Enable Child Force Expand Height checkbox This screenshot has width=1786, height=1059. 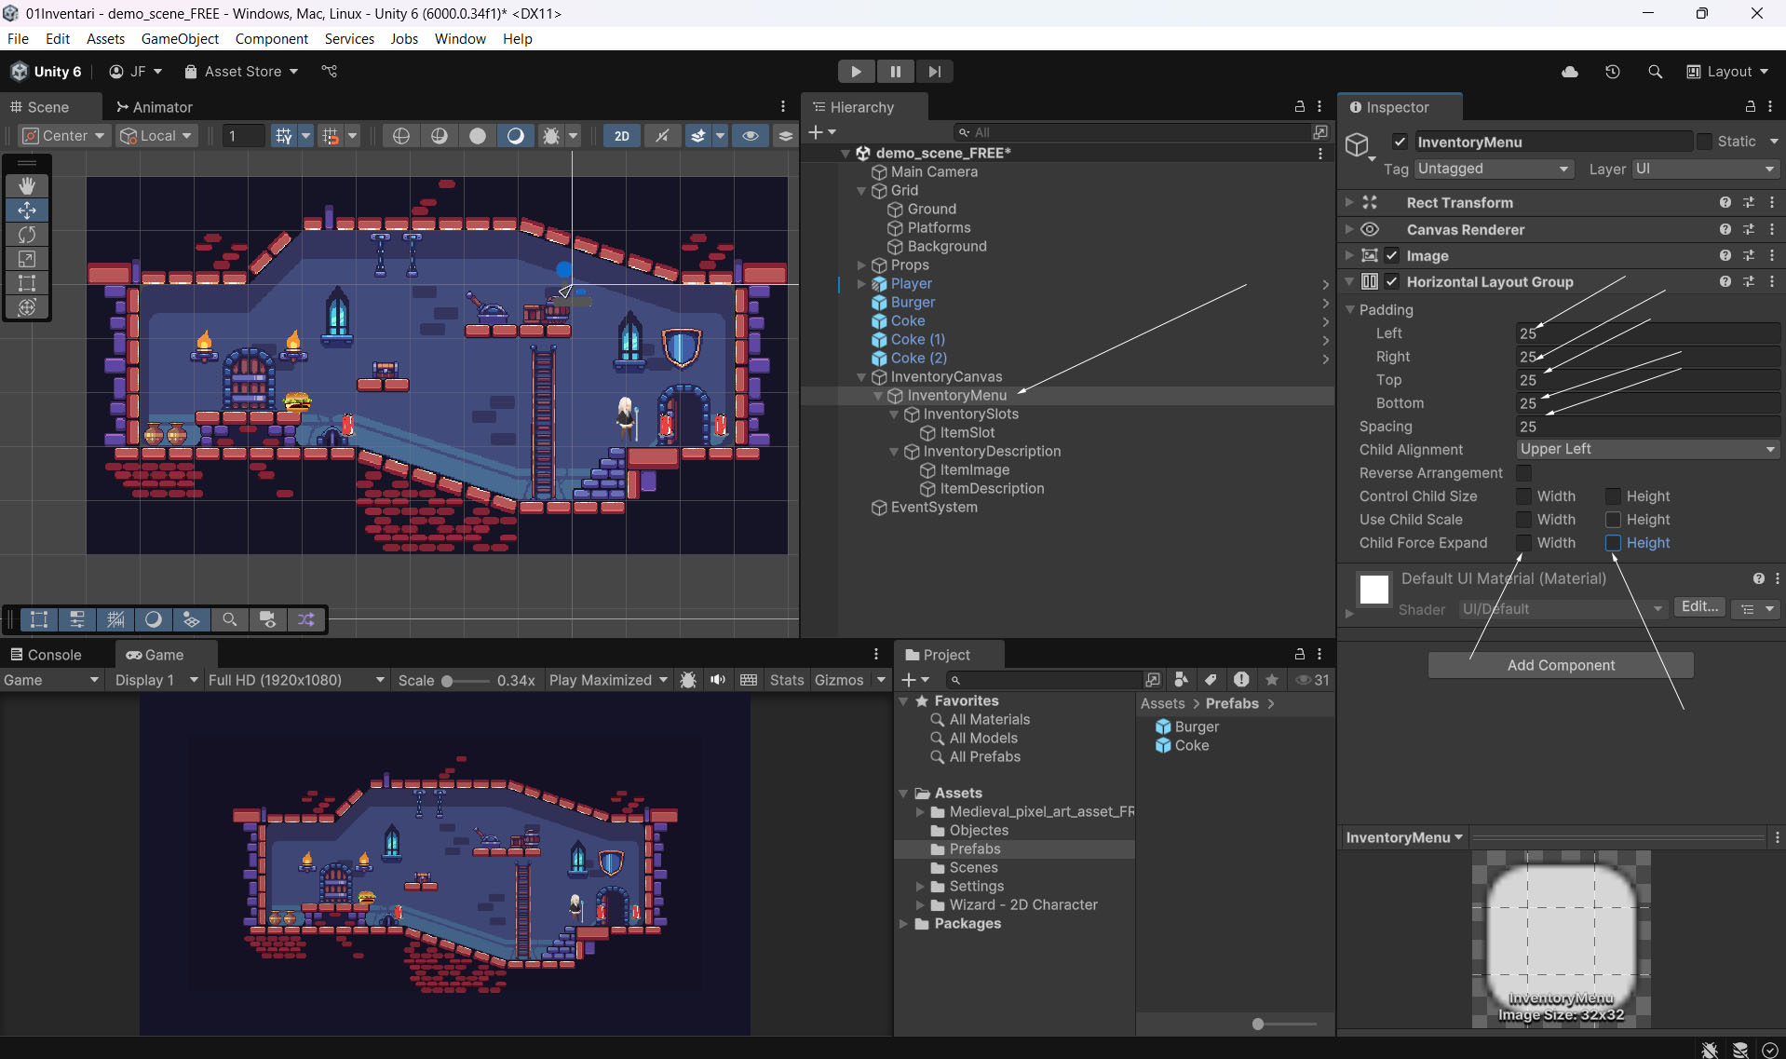(x=1613, y=543)
